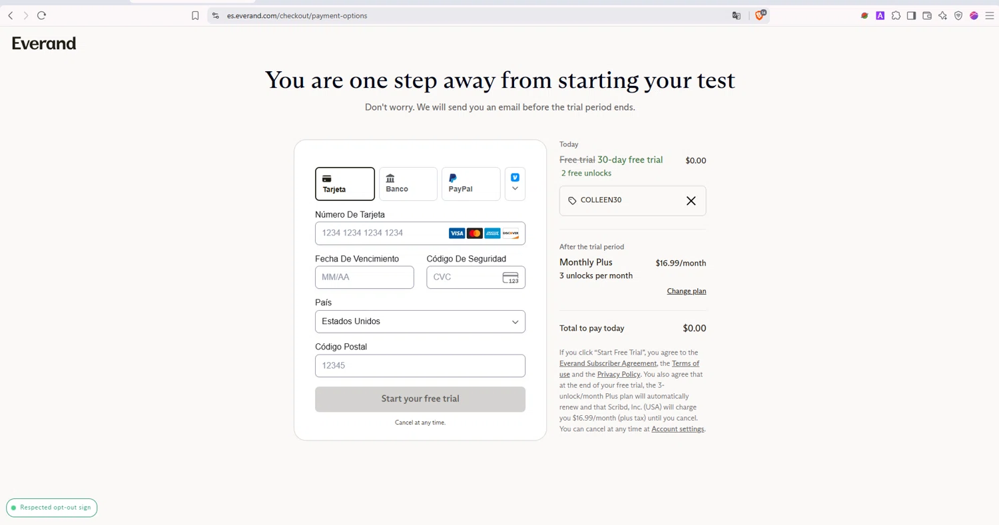Click the Brave shields lion icon
This screenshot has height=525, width=999.
click(760, 15)
